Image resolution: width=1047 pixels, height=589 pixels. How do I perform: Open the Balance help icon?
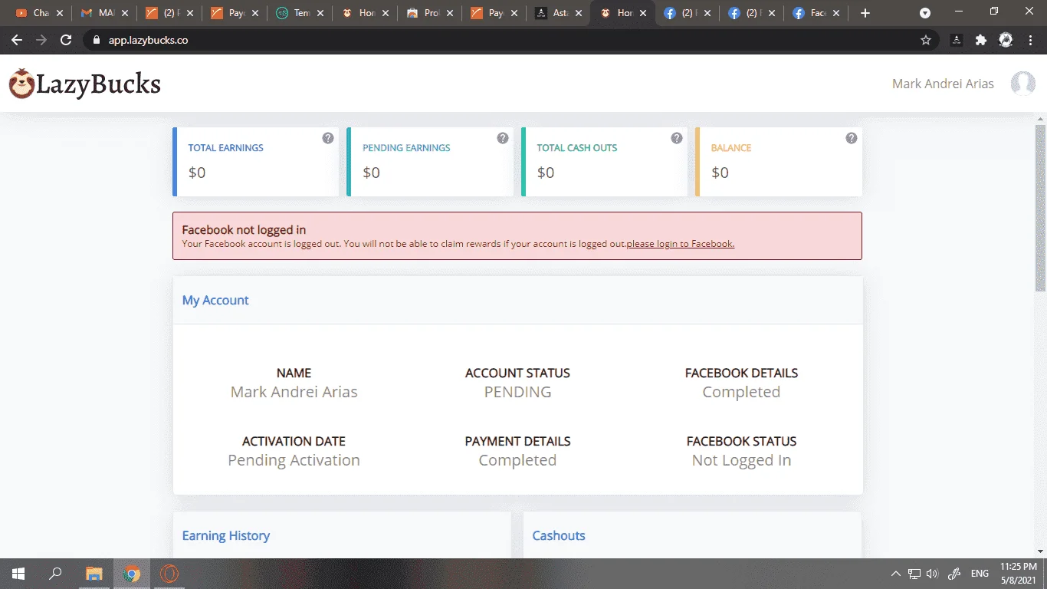[851, 138]
